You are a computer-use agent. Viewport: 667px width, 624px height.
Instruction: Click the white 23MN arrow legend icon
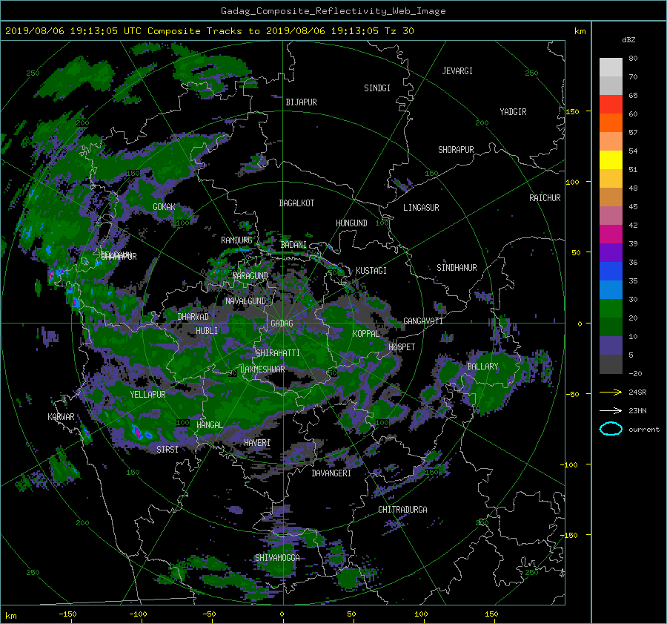click(x=611, y=410)
